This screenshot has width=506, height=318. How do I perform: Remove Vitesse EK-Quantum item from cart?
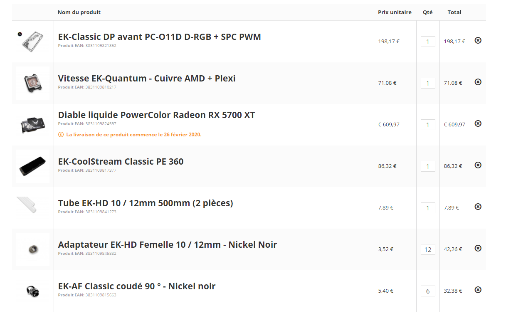[478, 82]
